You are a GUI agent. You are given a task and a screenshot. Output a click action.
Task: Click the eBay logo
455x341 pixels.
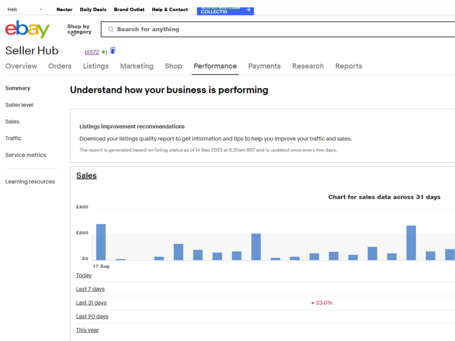[27, 29]
